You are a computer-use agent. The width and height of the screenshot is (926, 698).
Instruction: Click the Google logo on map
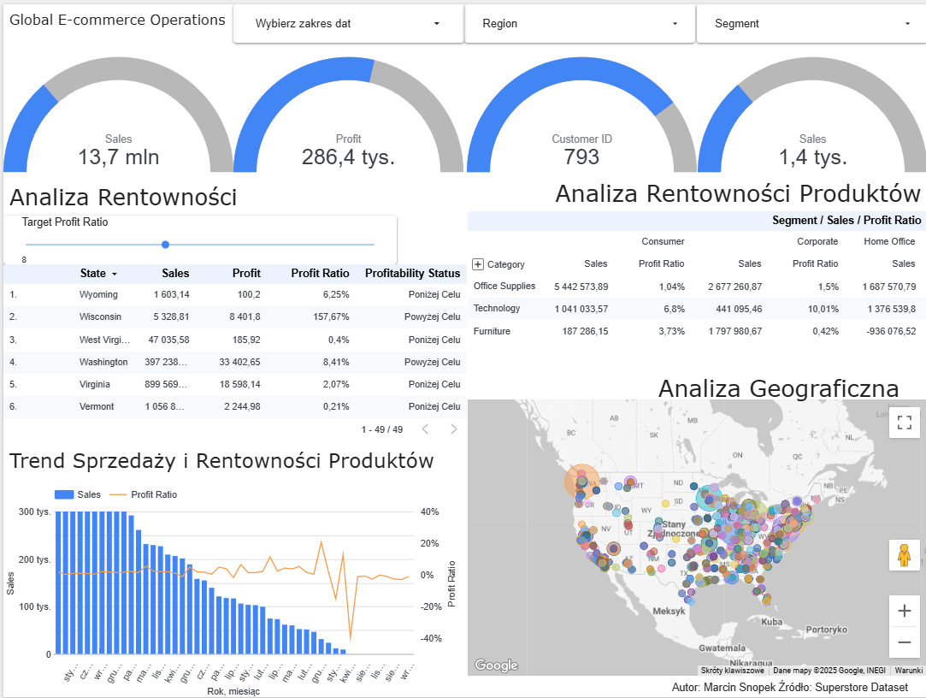click(x=496, y=665)
